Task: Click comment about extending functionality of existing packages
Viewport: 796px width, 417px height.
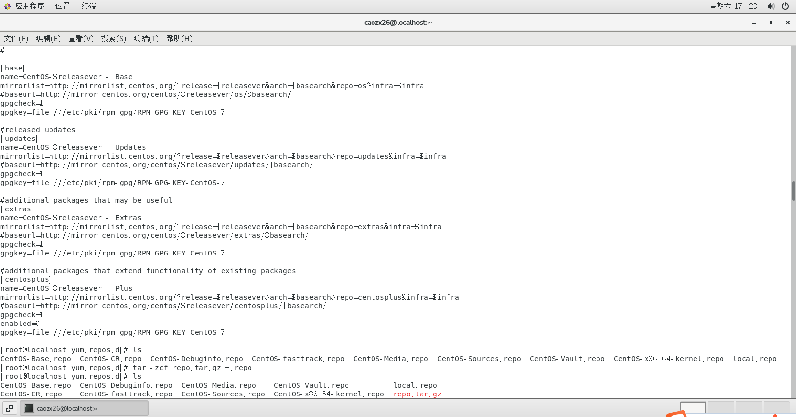Action: pyautogui.click(x=148, y=271)
